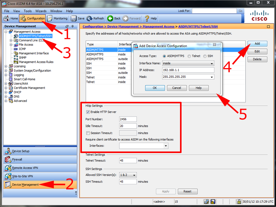Open Device Management navigation section
The height and width of the screenshot is (207, 276).
[x=40, y=185]
